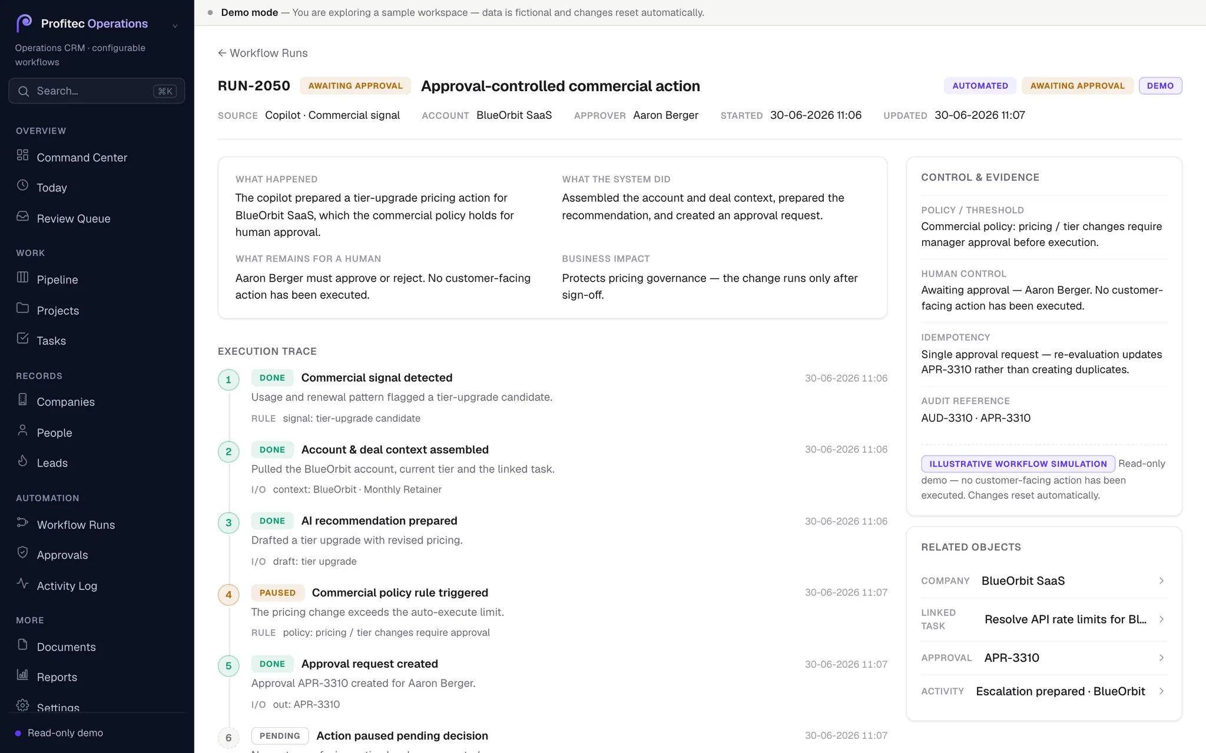
Task: Click the Read-only demo indicator
Action: tap(59, 733)
